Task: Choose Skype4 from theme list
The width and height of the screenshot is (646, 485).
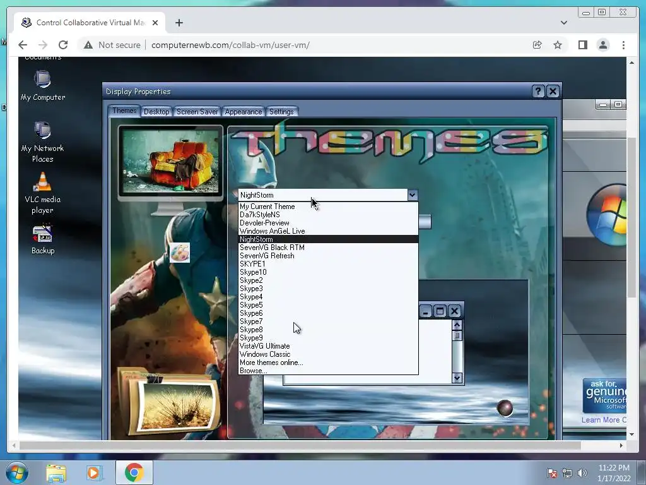Action: 328,297
